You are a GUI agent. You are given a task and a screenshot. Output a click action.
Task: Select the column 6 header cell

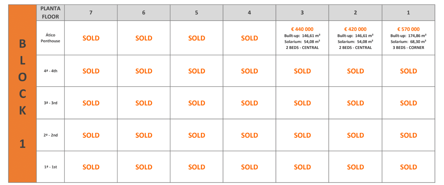(x=144, y=13)
